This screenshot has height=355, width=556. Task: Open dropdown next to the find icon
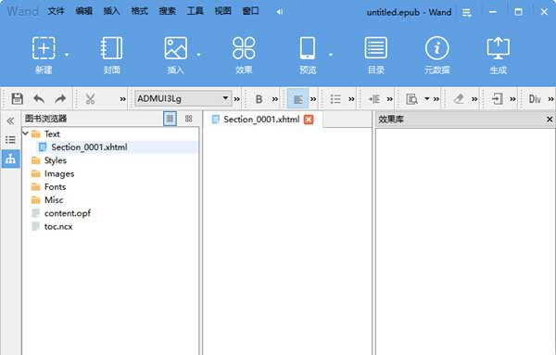427,98
